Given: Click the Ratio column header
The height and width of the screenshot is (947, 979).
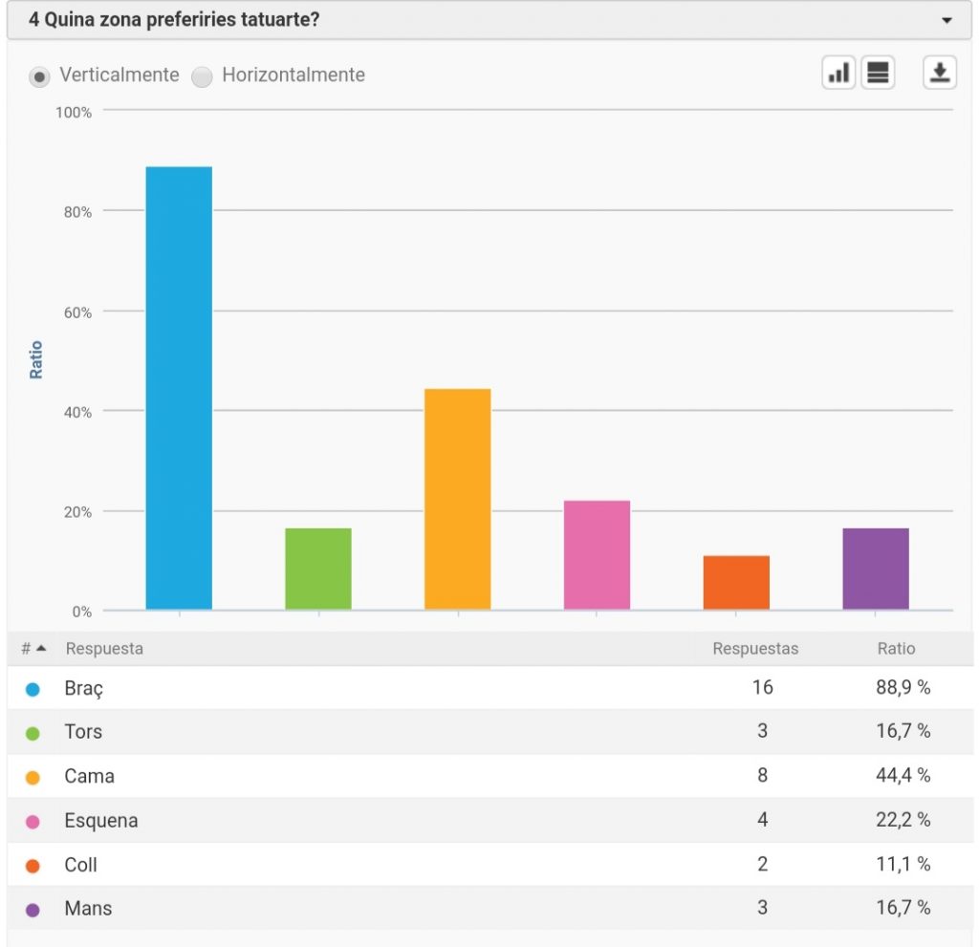Looking at the screenshot, I should 896,649.
